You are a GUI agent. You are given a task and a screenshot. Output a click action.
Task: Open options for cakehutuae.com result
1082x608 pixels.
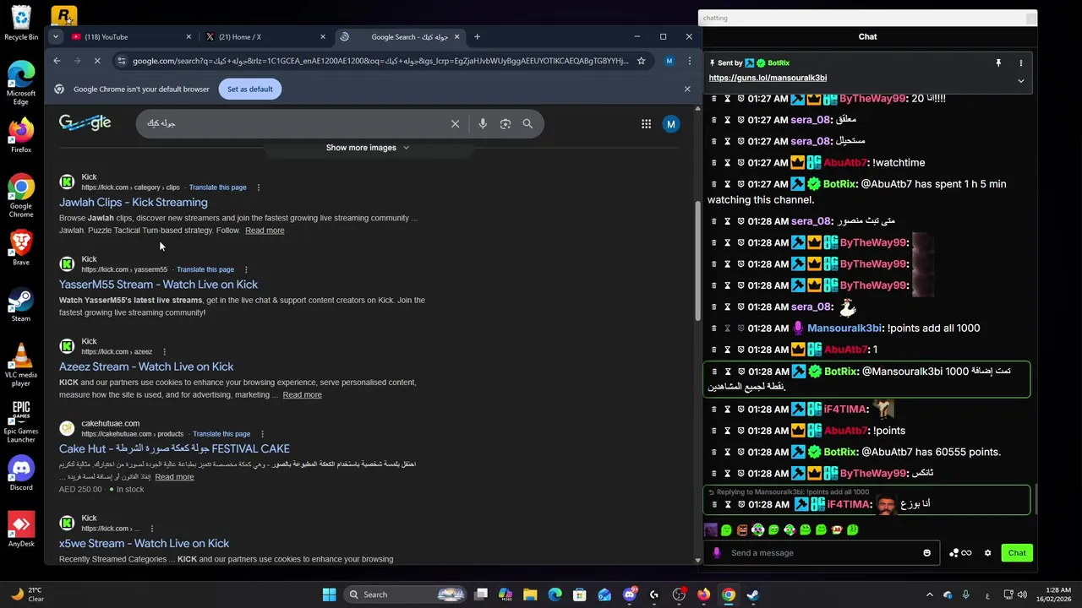[x=262, y=434]
